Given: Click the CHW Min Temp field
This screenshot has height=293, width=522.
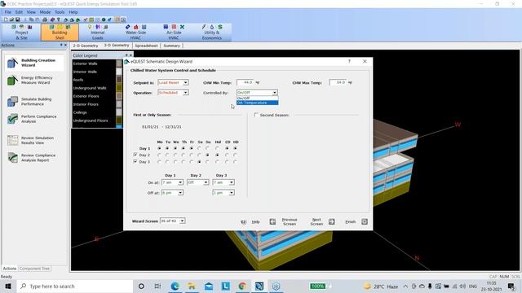Looking at the screenshot, I should [x=246, y=82].
